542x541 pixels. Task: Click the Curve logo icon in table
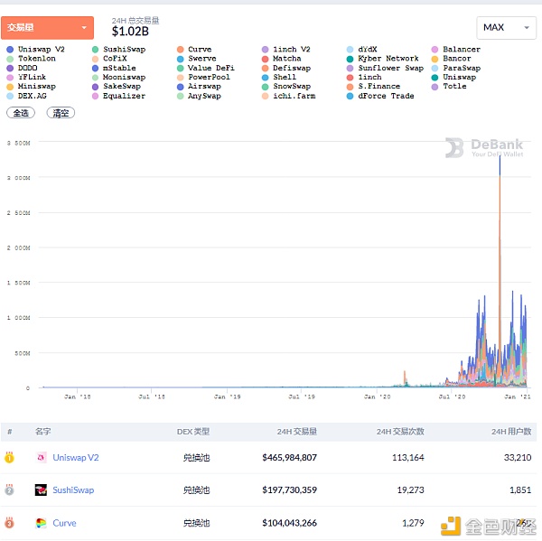(41, 523)
